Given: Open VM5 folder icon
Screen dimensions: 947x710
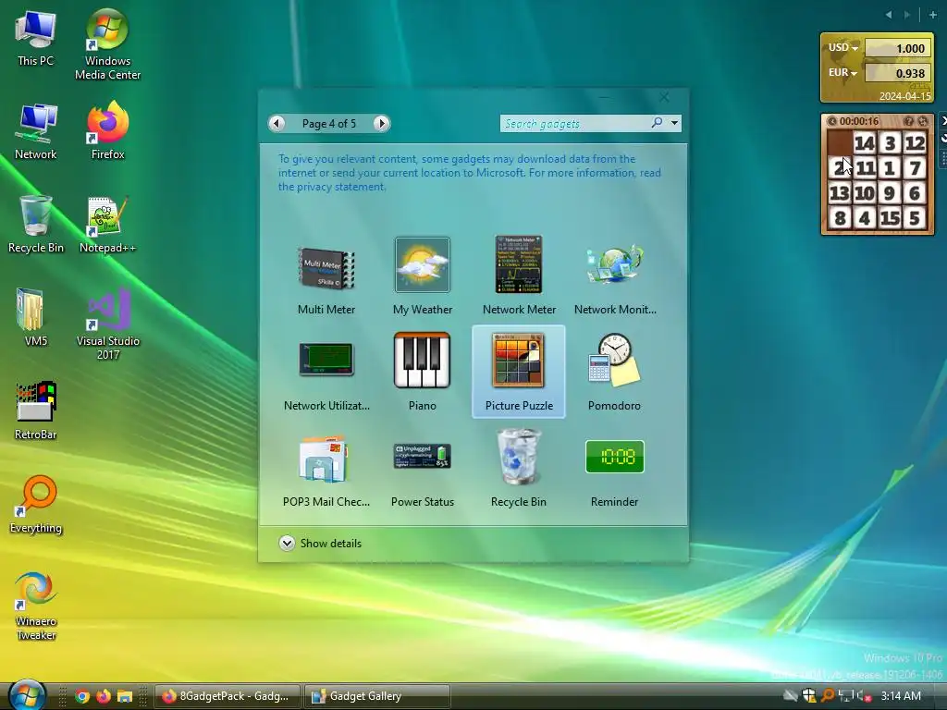Looking at the screenshot, I should pos(36,317).
